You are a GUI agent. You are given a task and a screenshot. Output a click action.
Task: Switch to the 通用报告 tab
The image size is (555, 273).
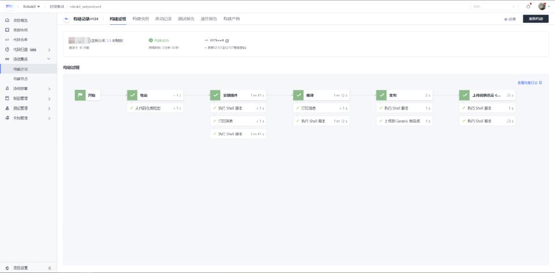tap(208, 19)
